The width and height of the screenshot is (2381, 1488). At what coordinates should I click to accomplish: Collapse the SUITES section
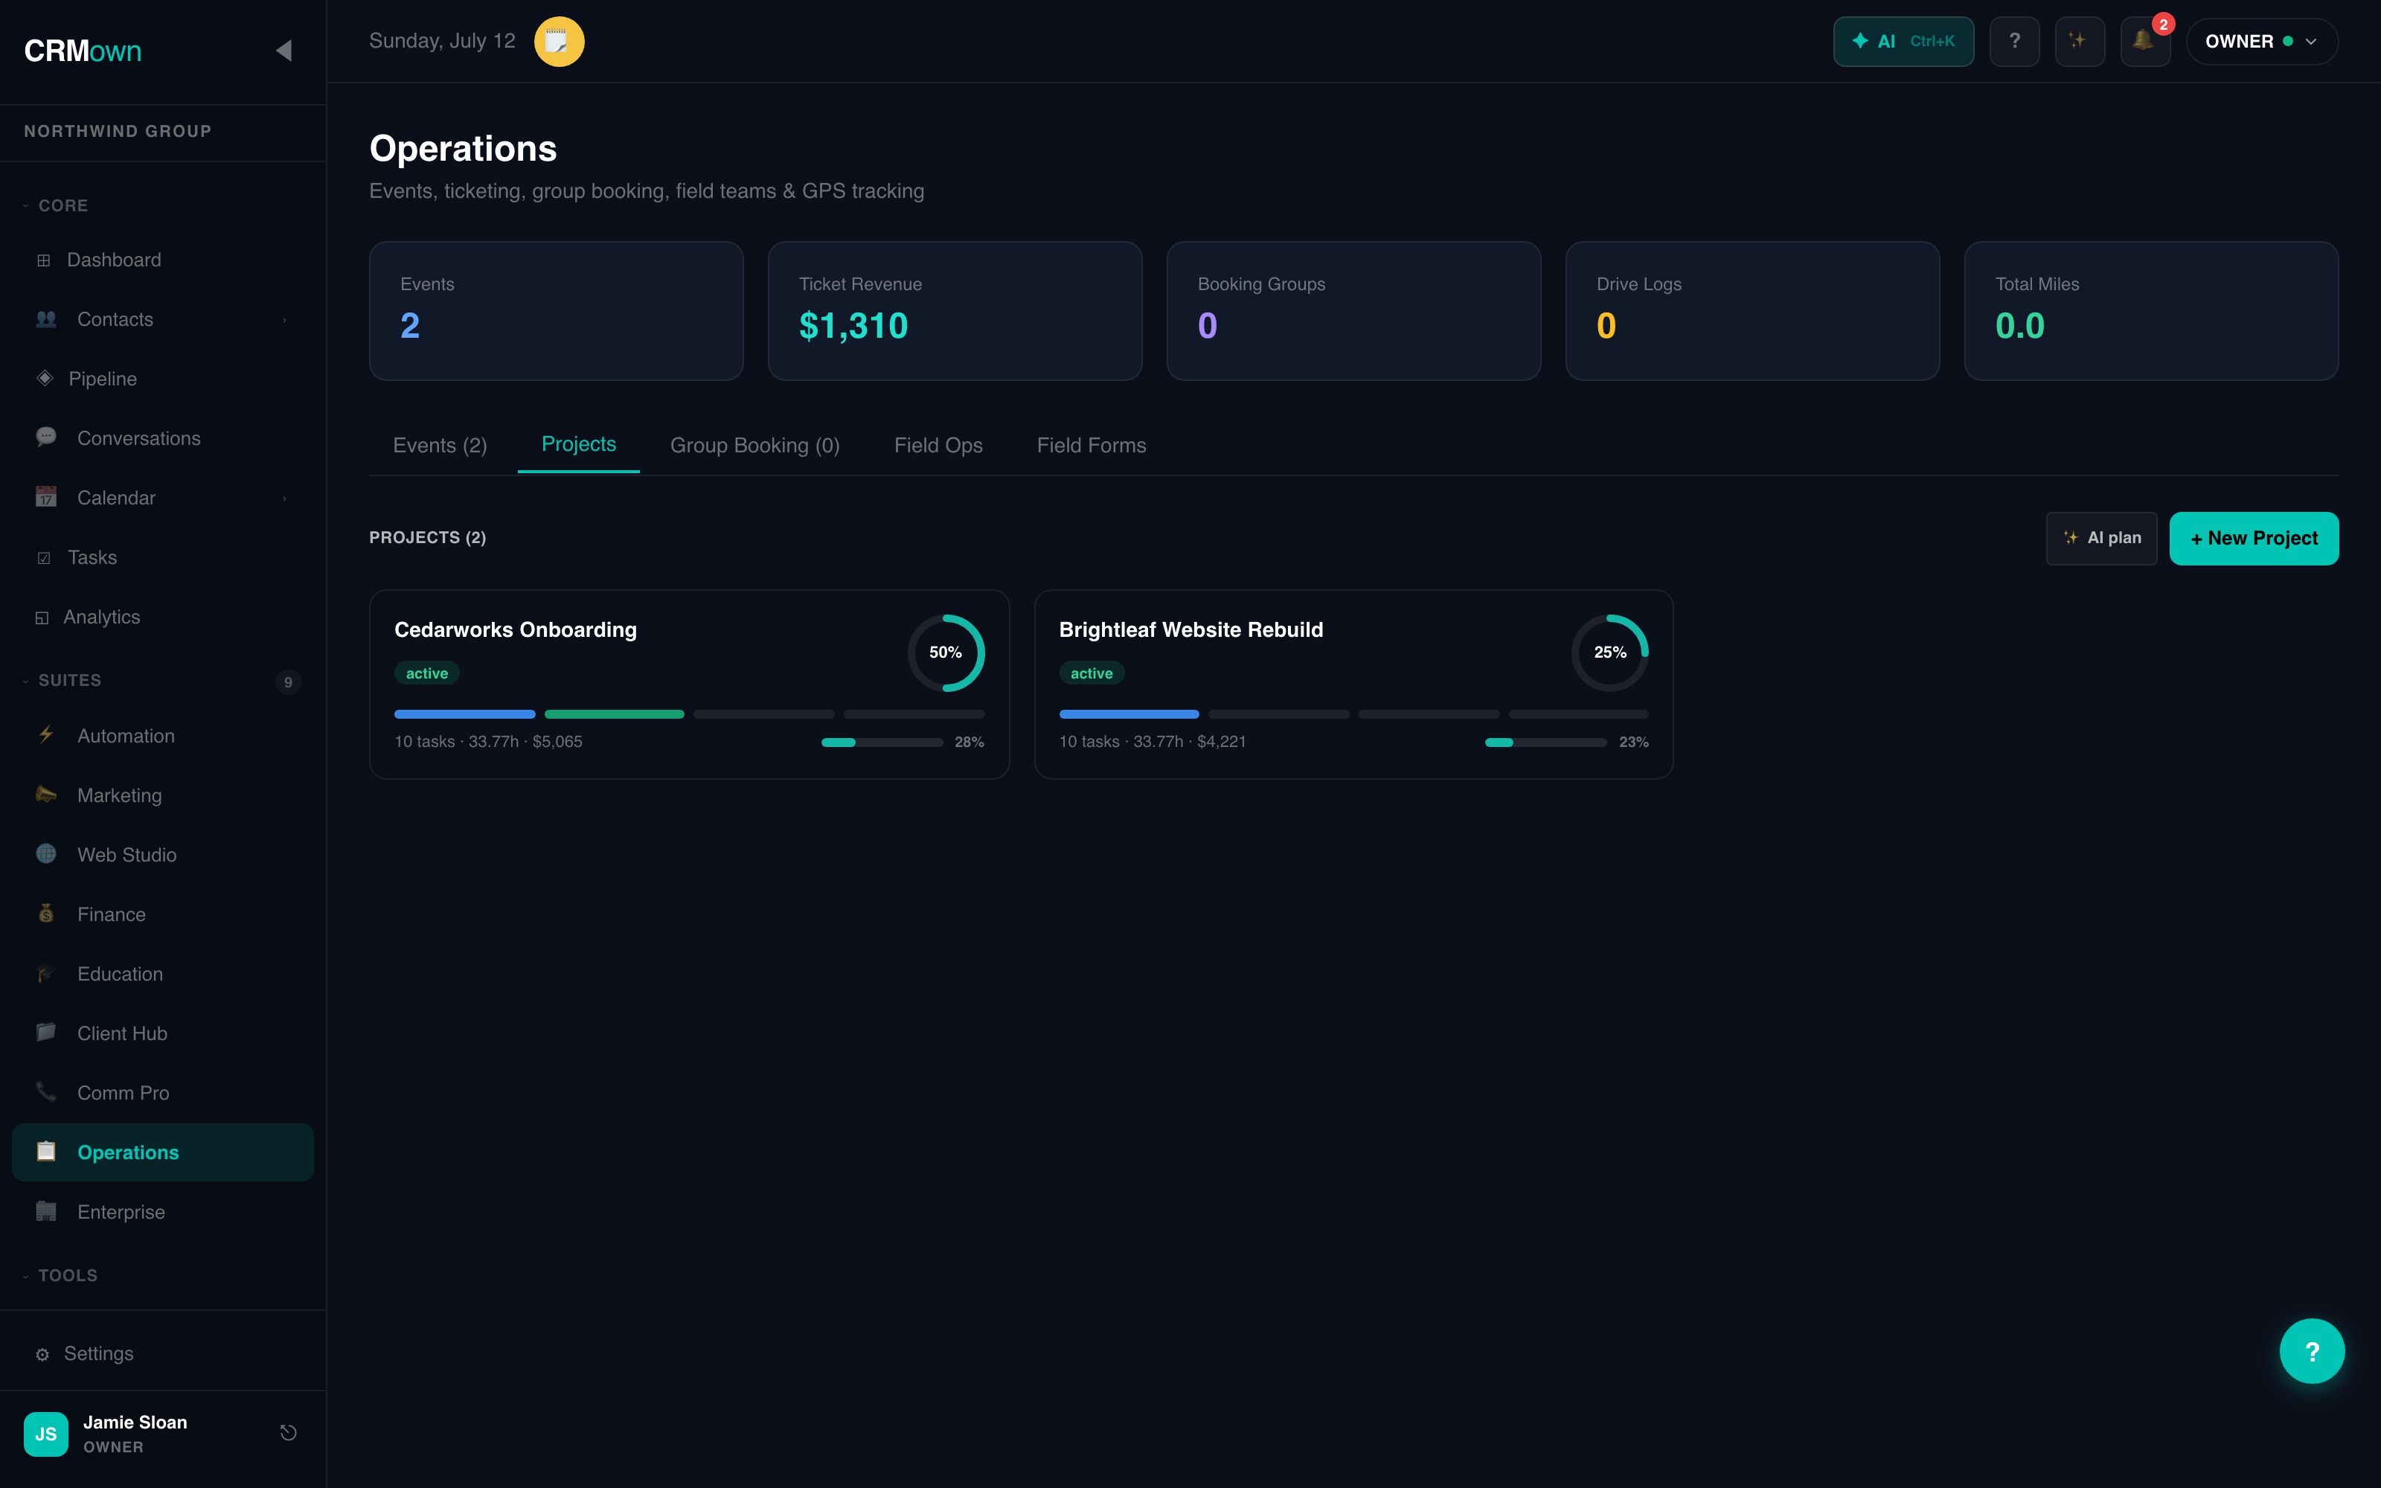pyautogui.click(x=62, y=680)
